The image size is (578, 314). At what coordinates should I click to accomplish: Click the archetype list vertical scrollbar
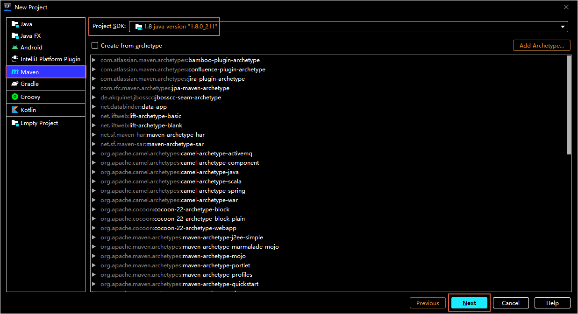tap(569, 105)
